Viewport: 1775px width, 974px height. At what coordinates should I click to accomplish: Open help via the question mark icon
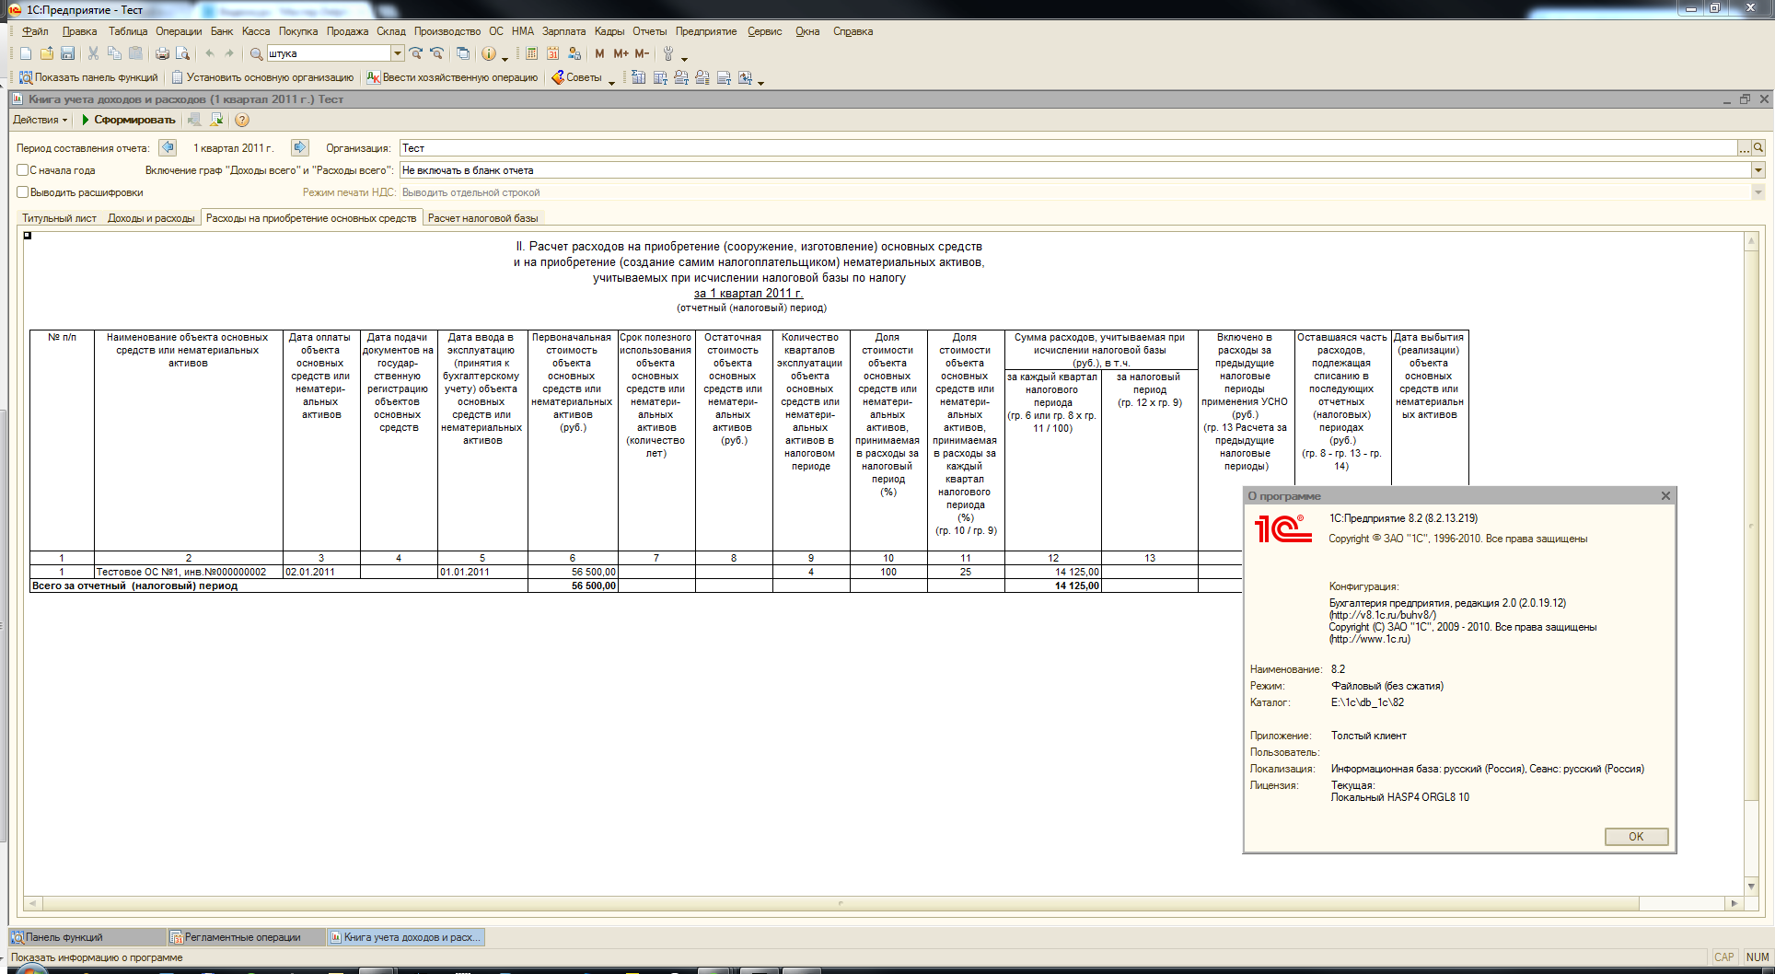click(242, 120)
